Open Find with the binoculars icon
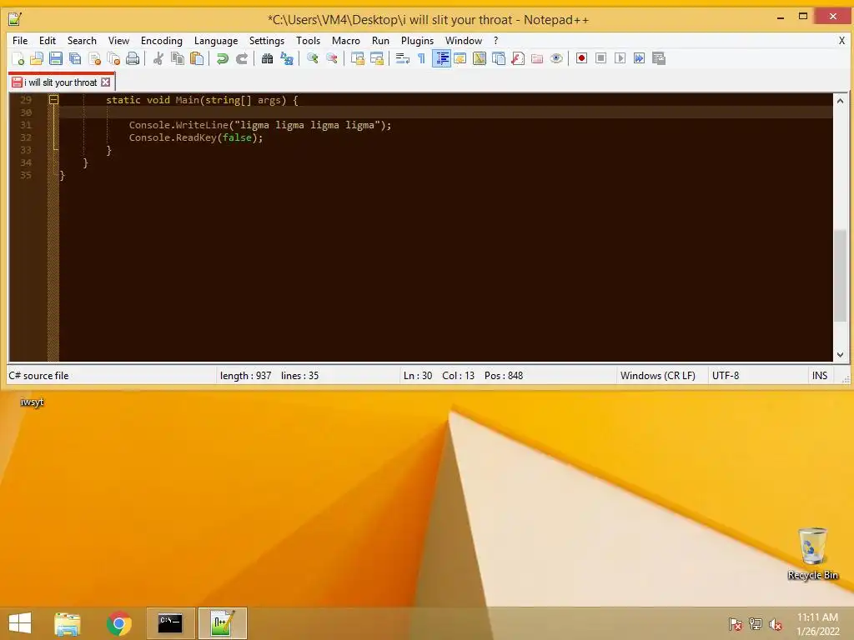Viewport: 854px width, 640px height. (x=268, y=58)
